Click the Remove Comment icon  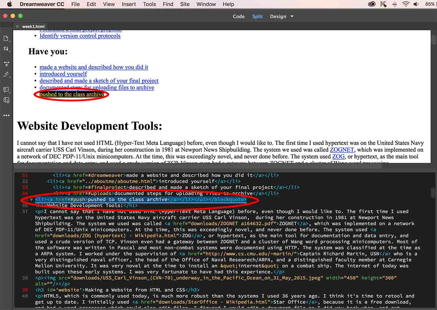[6, 100]
